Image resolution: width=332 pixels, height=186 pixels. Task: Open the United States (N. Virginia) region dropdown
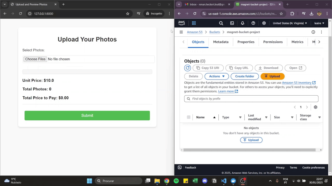pyautogui.click(x=290, y=23)
